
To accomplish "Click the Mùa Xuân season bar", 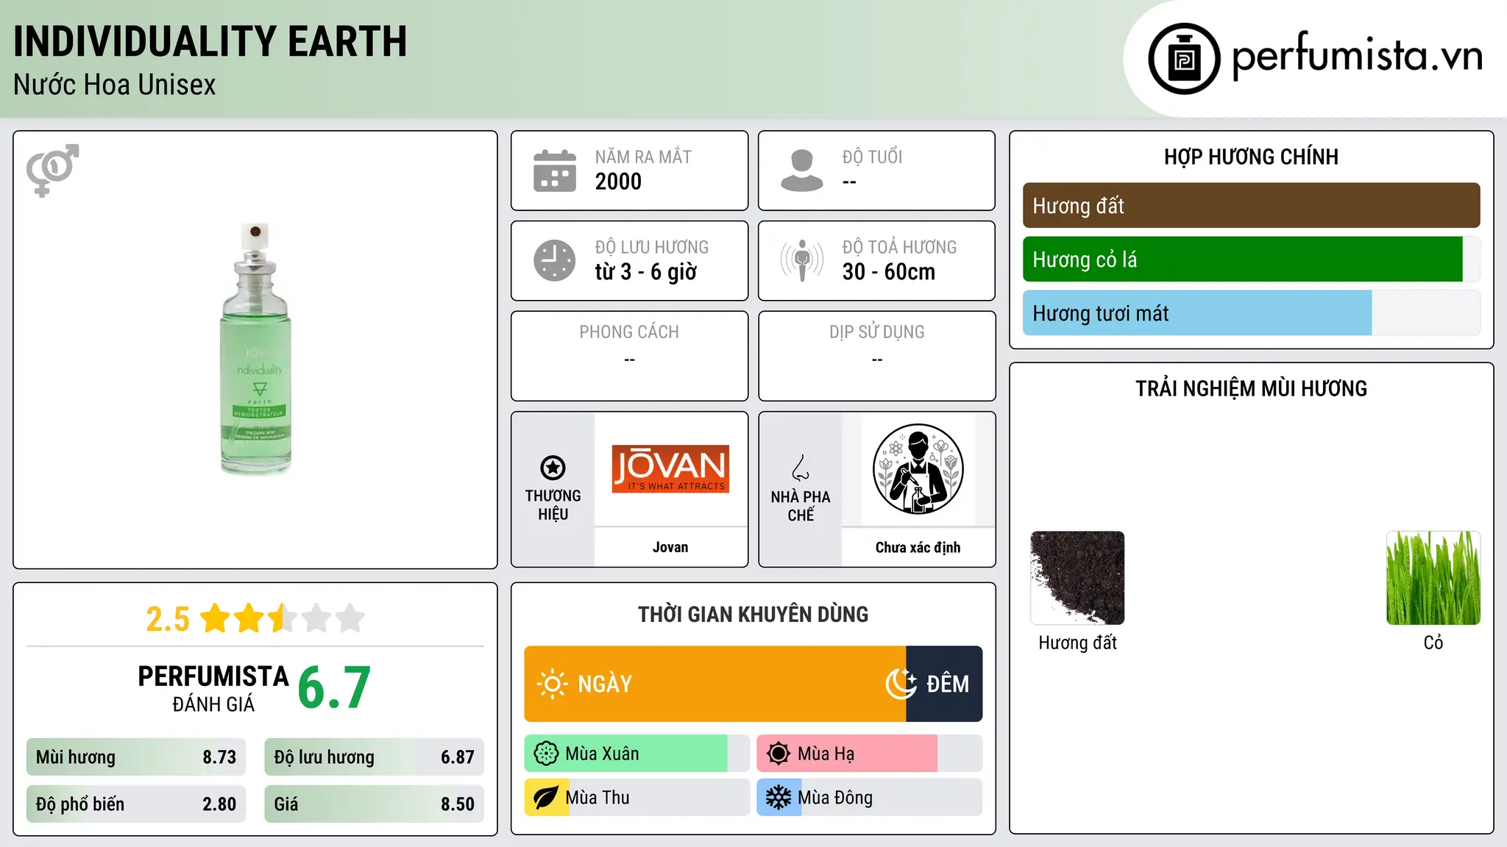I will 637,754.
